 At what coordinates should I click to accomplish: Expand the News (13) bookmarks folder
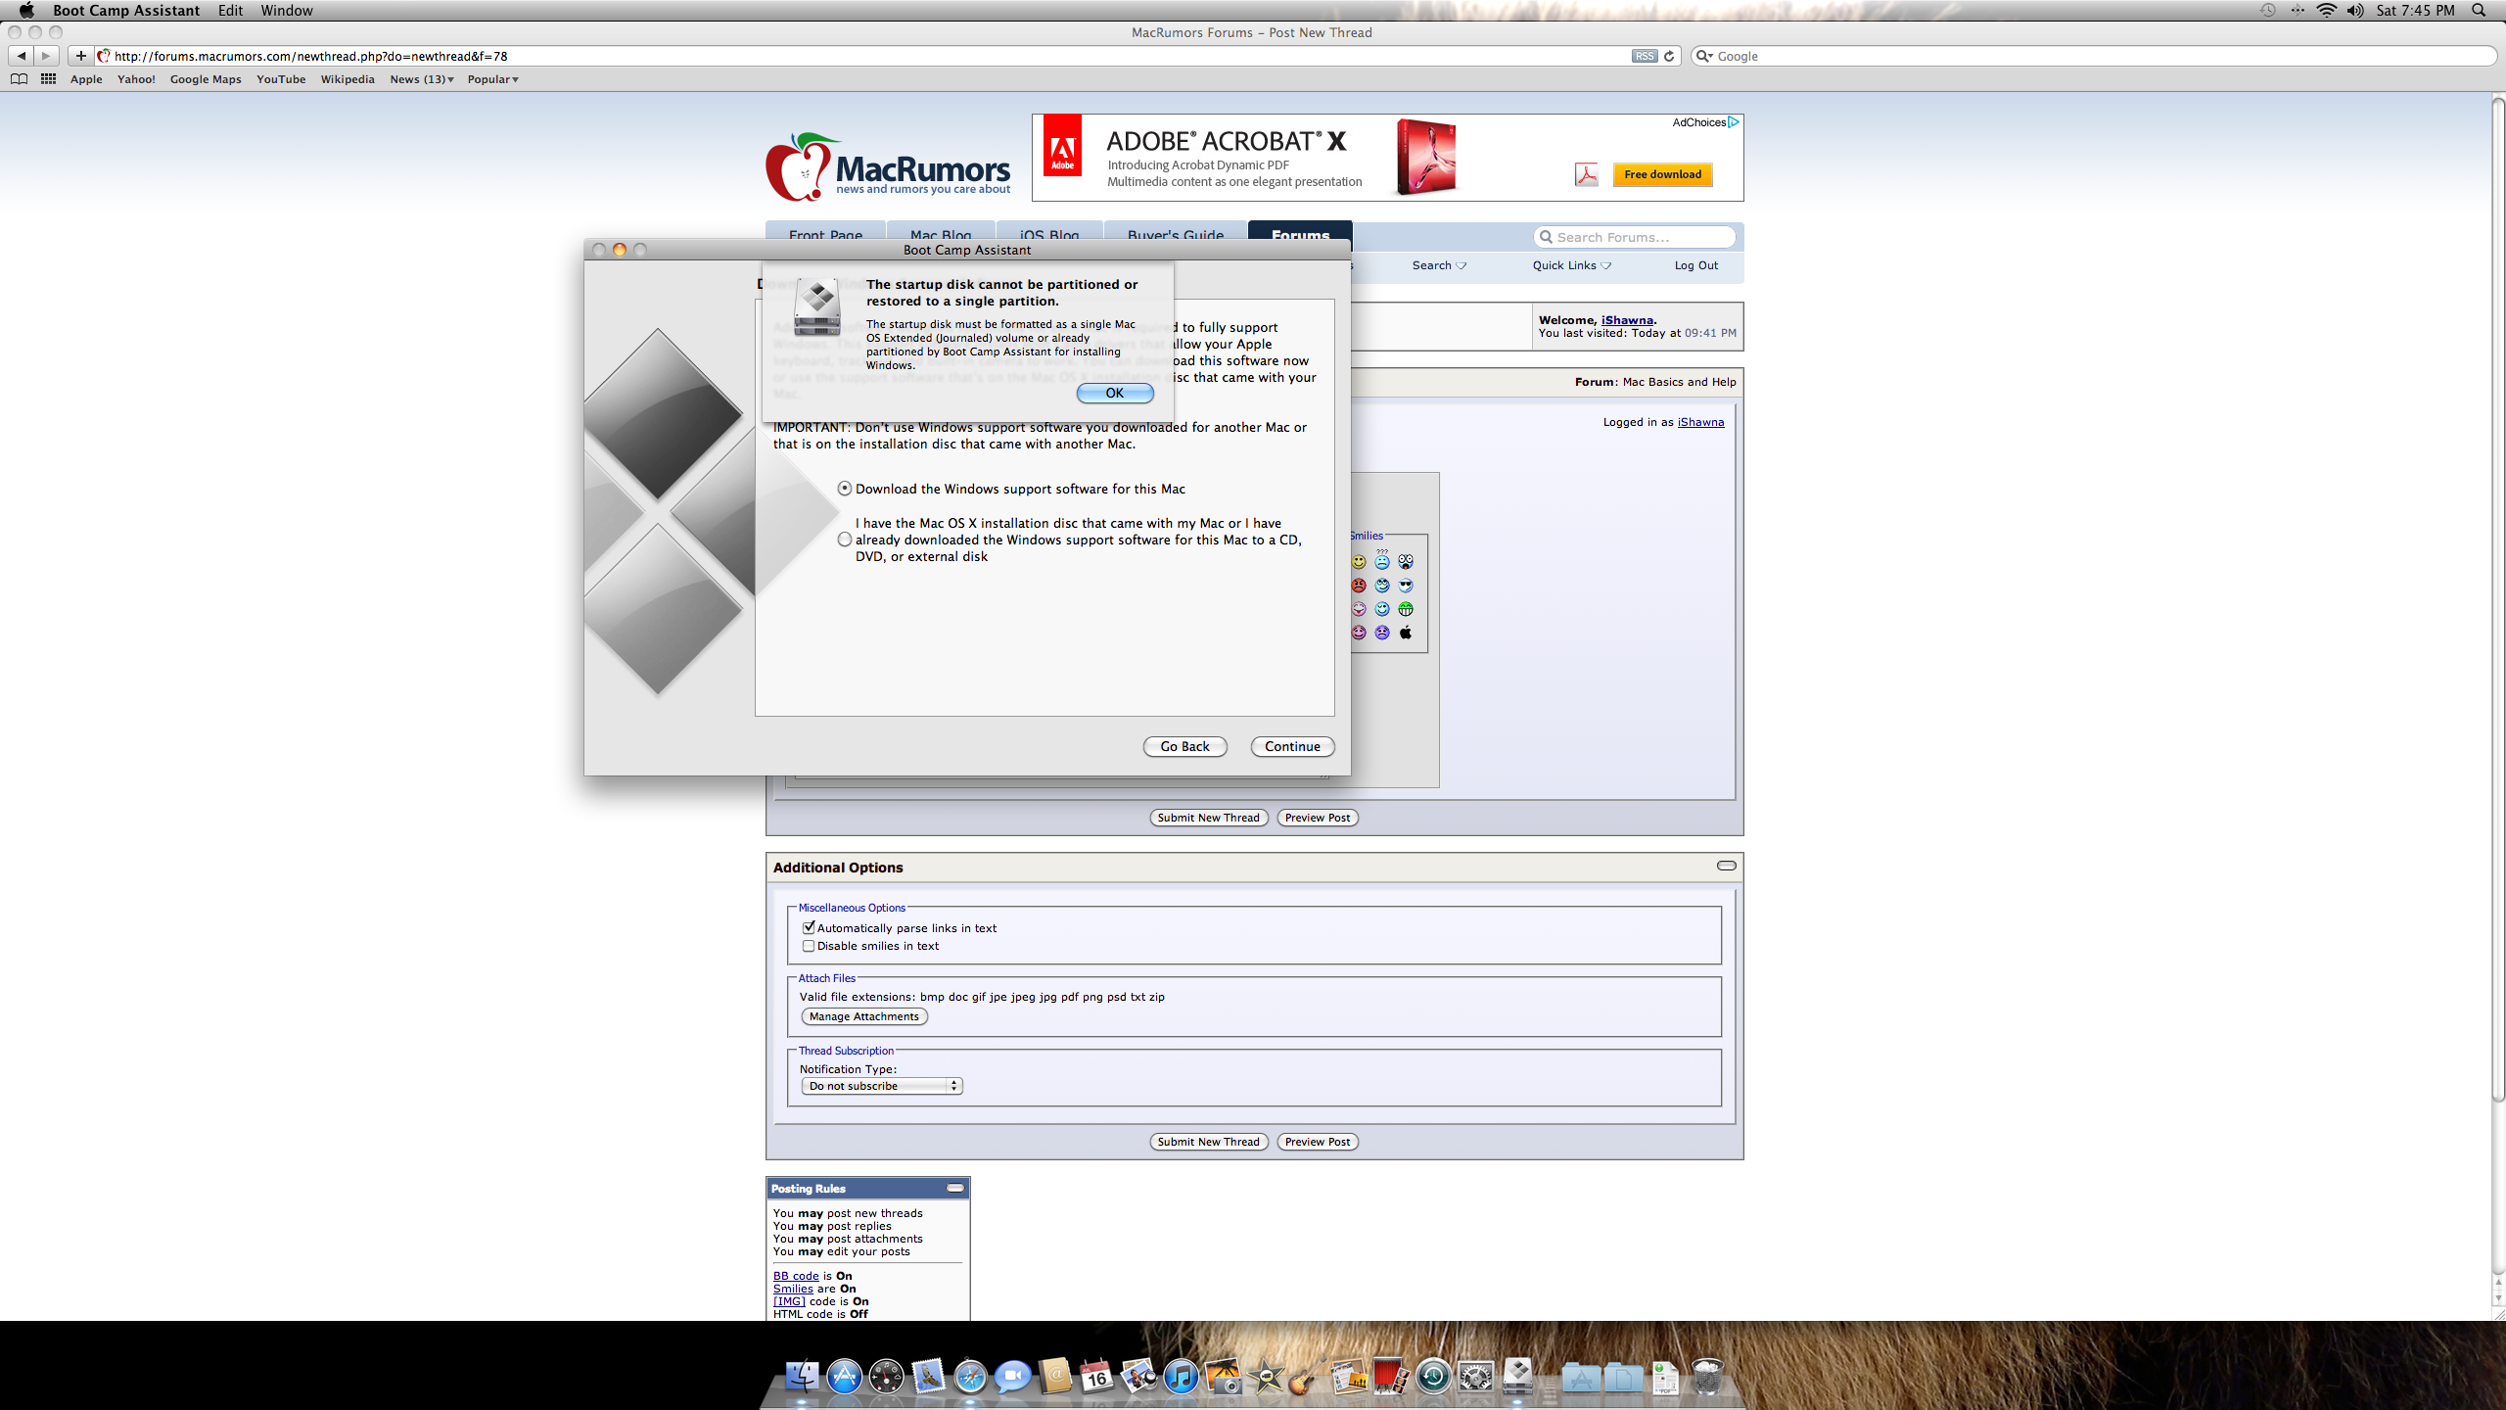pyautogui.click(x=422, y=79)
